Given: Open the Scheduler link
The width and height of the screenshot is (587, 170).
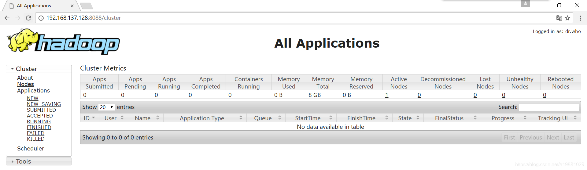Looking at the screenshot, I should point(31,149).
